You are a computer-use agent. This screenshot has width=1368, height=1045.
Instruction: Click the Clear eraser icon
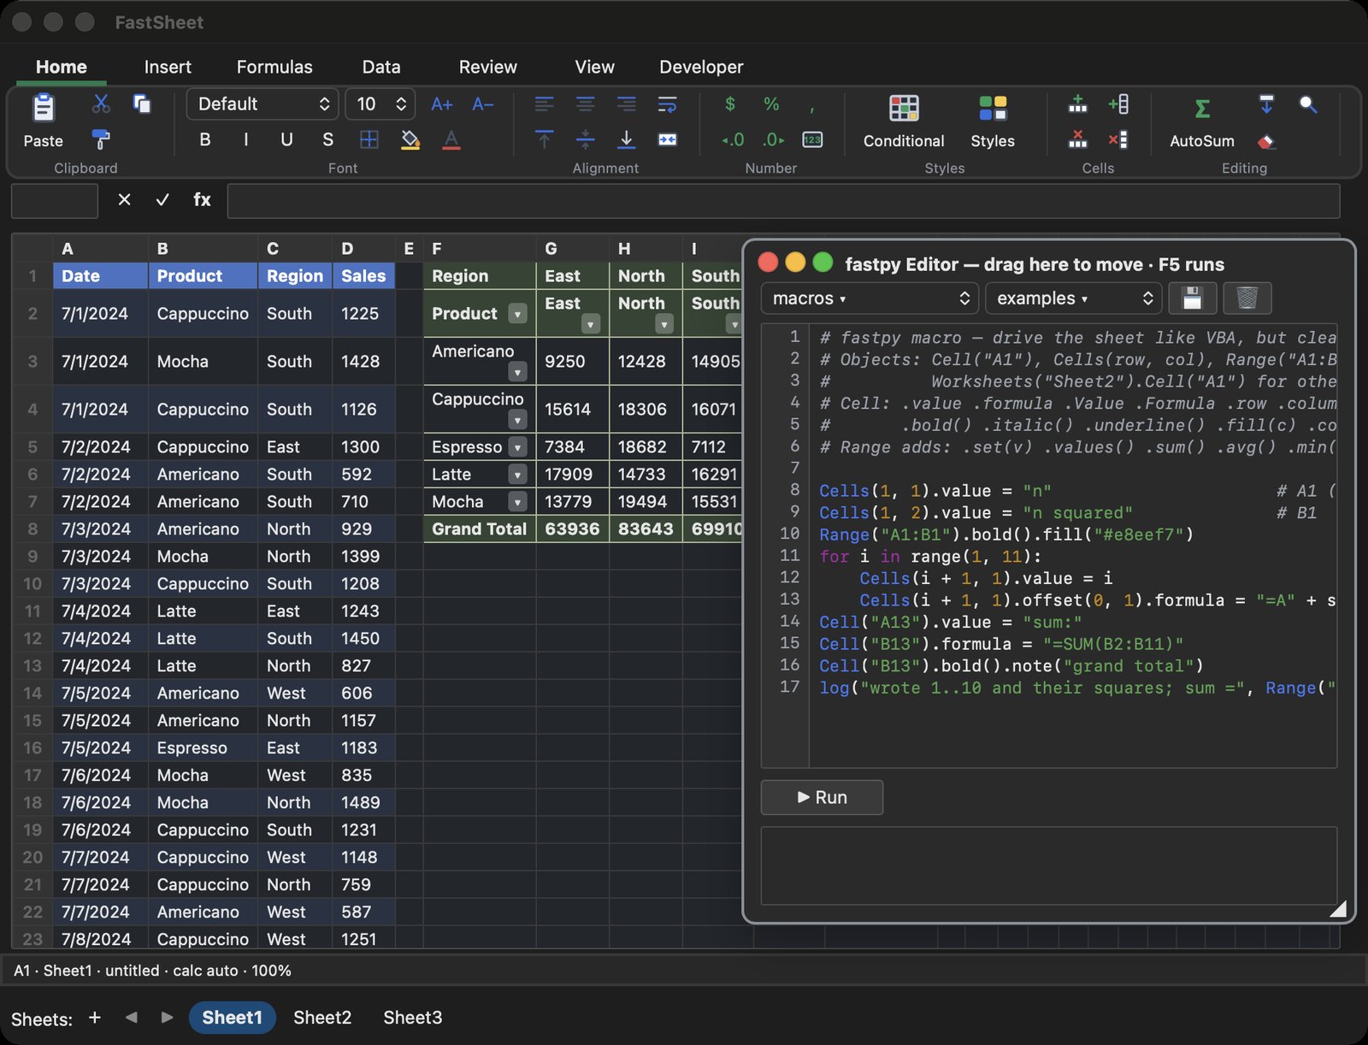pos(1266,141)
